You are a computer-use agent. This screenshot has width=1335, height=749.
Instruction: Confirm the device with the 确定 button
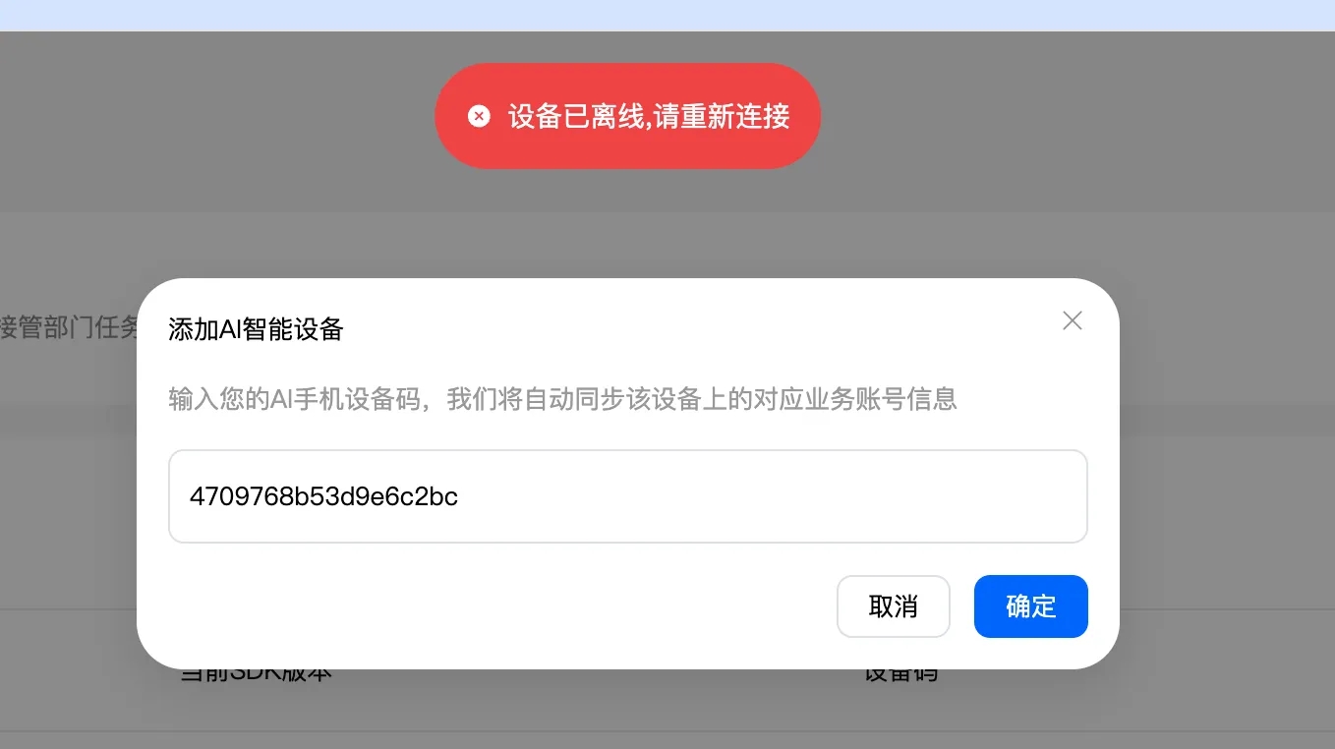tap(1030, 606)
